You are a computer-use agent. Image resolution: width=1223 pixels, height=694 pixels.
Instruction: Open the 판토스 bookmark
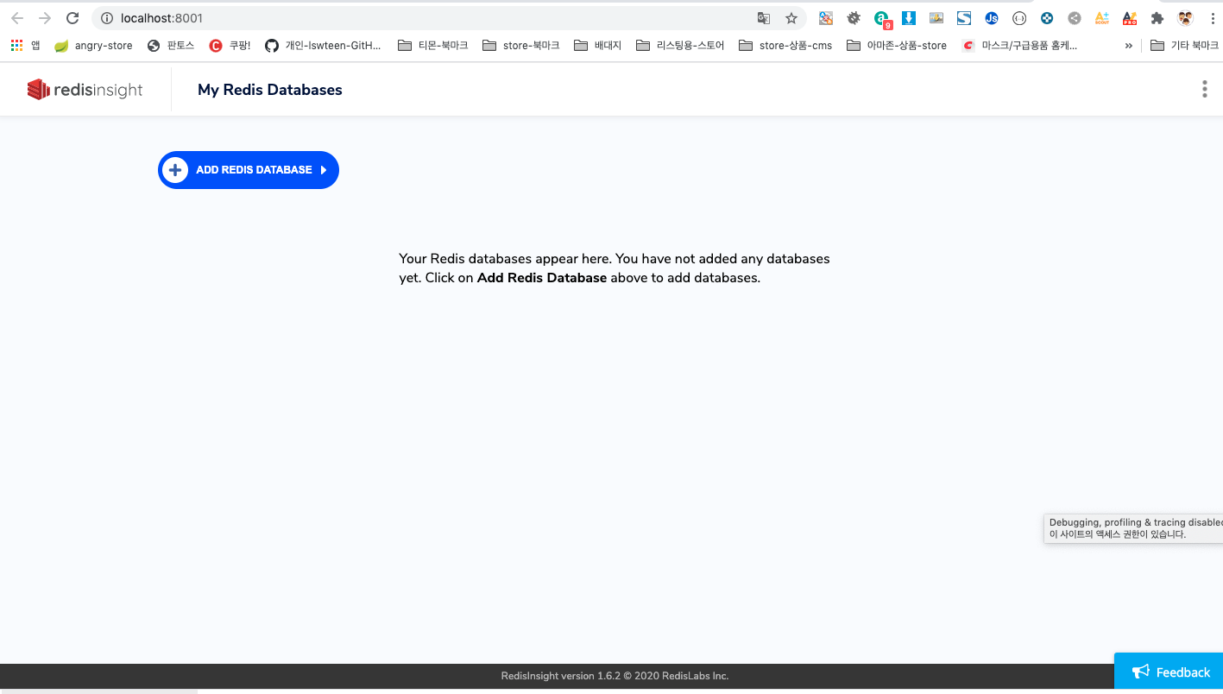171,46
